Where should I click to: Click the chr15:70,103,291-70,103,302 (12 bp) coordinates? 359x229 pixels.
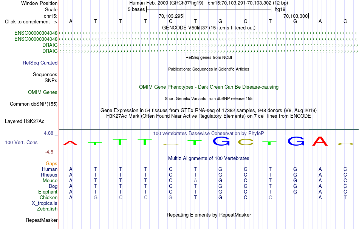click(248, 3)
